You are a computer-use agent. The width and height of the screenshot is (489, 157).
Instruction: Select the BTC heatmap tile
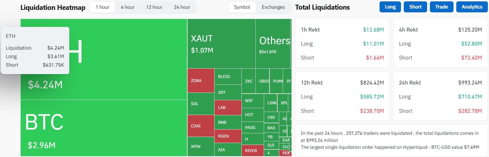point(104,128)
